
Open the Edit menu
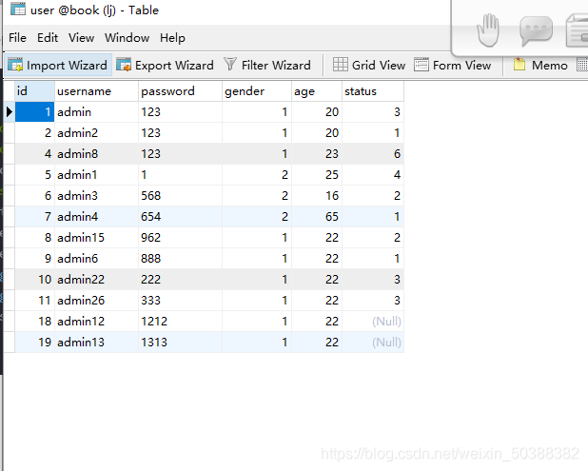tap(48, 38)
